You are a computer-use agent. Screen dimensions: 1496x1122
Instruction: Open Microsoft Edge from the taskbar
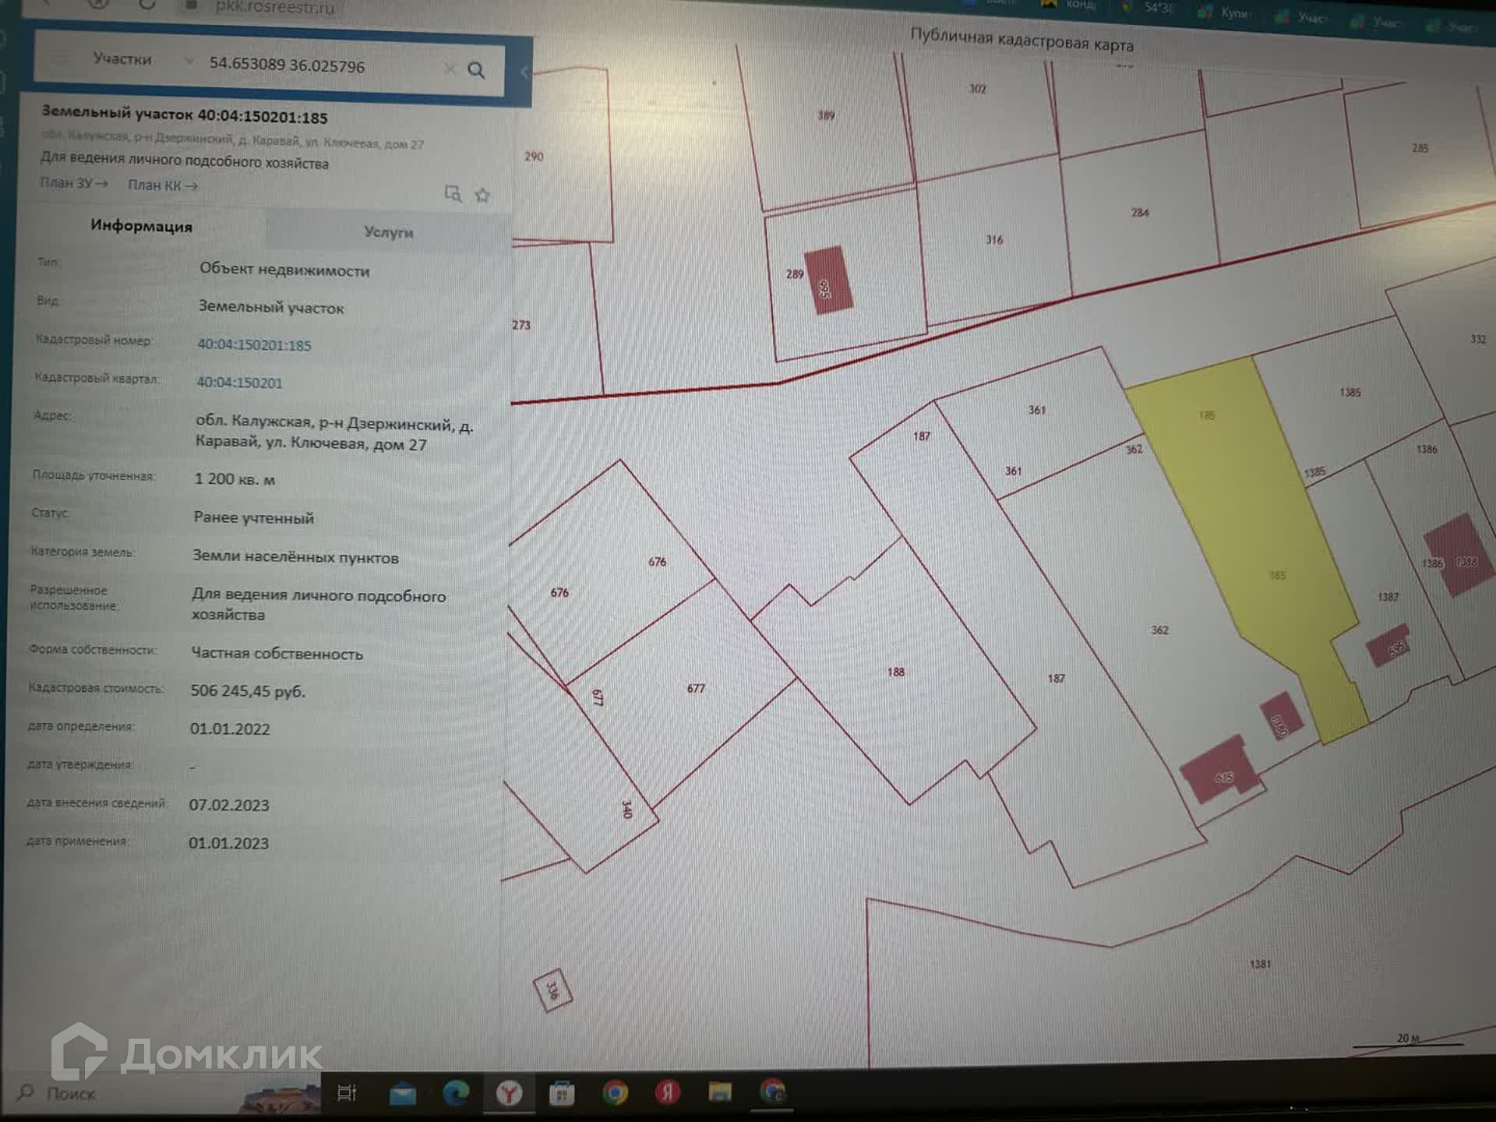click(x=456, y=1093)
